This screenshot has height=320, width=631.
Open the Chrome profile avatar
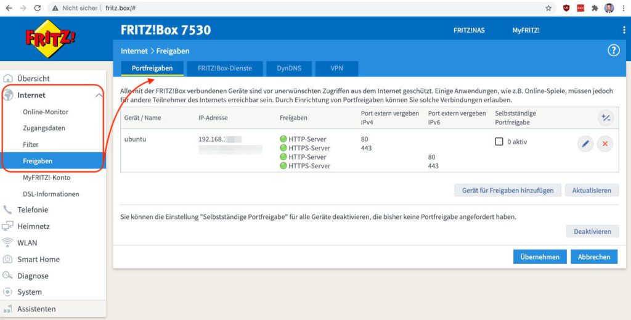pyautogui.click(x=609, y=8)
